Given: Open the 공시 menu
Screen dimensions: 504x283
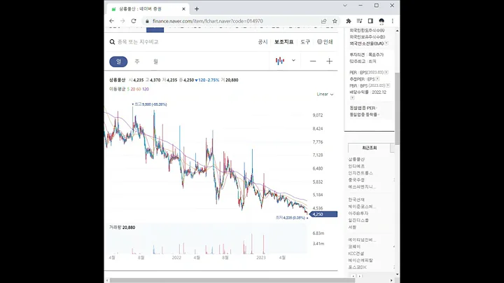Looking at the screenshot, I should (x=262, y=42).
